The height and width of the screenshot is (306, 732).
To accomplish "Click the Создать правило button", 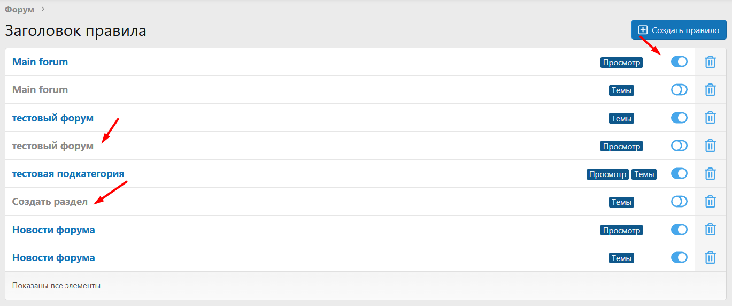I will coord(679,30).
